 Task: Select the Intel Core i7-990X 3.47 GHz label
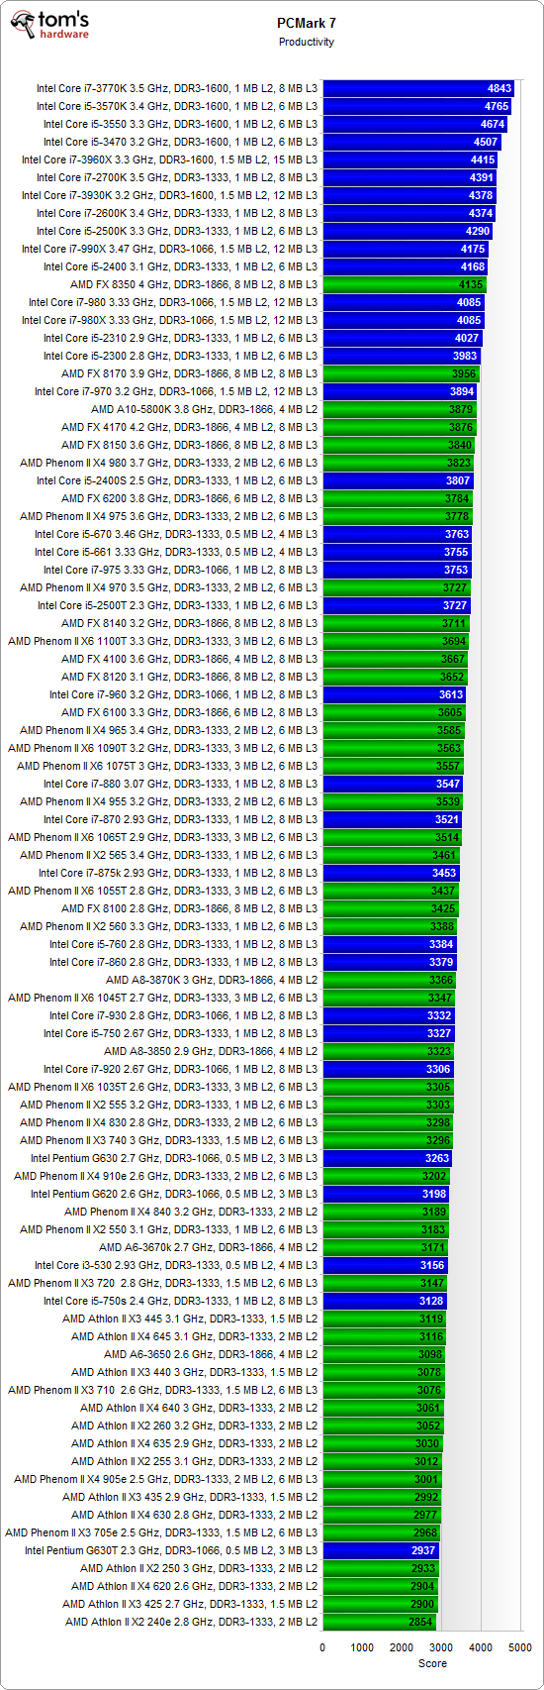[x=170, y=249]
